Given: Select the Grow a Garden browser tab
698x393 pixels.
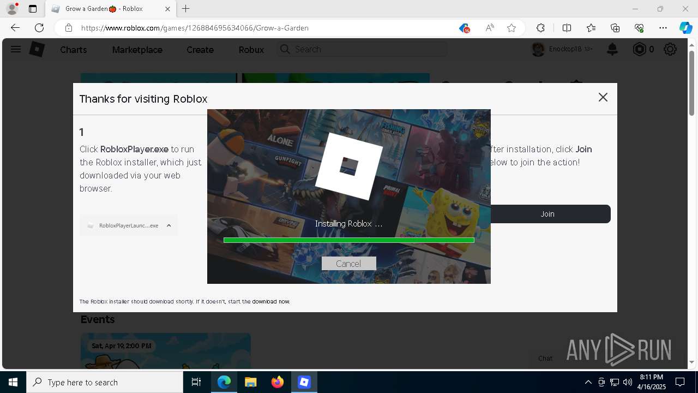Looking at the screenshot, I should coord(111,9).
